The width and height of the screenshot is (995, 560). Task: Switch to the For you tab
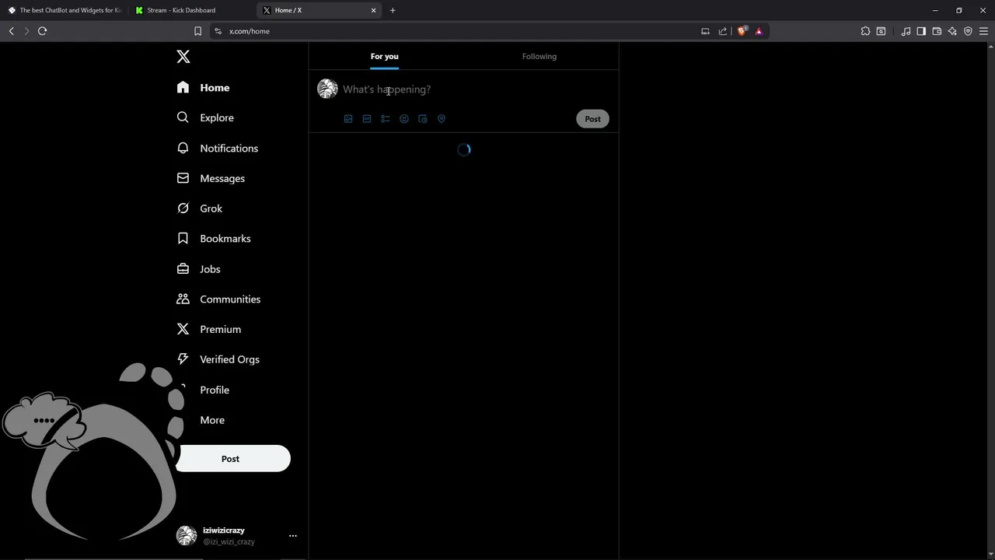(x=385, y=56)
